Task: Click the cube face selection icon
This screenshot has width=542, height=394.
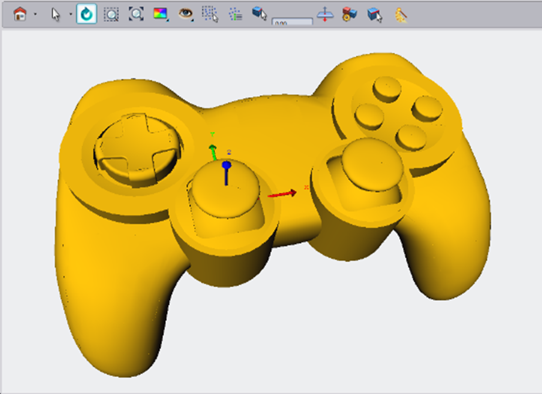Action: pos(374,14)
